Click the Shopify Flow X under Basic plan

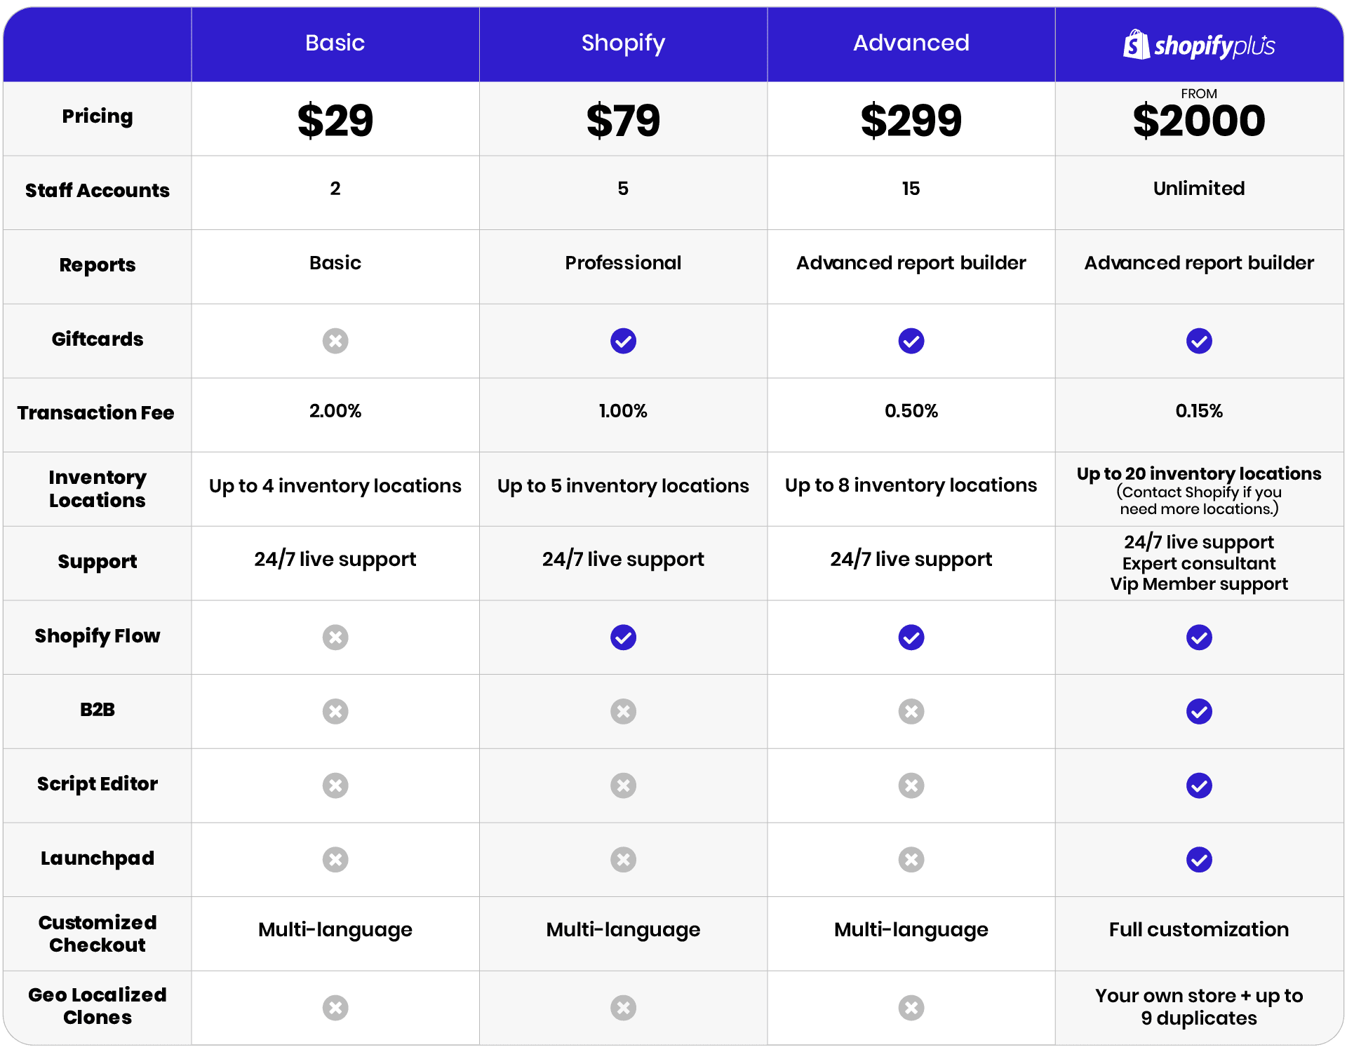(335, 638)
